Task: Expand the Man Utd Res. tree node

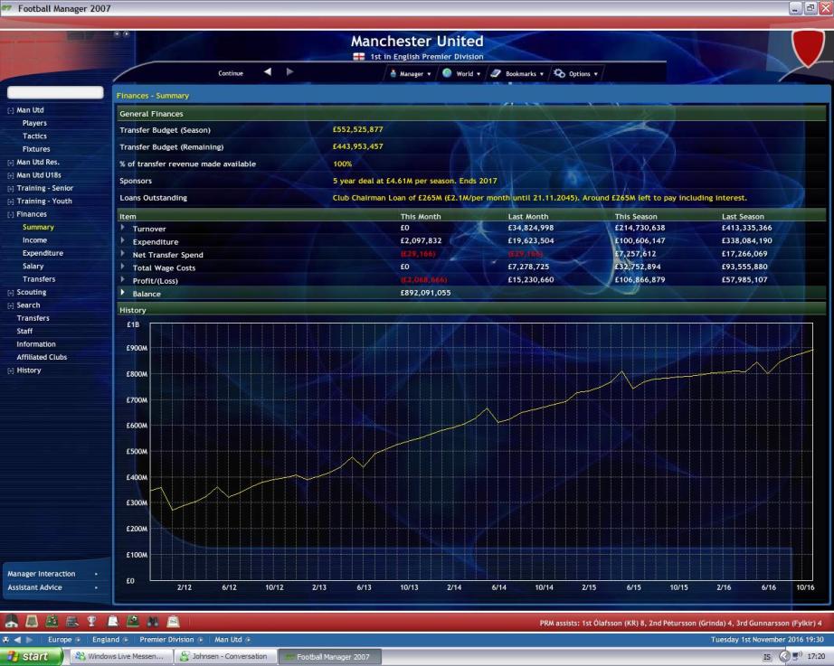Action: tap(10, 163)
